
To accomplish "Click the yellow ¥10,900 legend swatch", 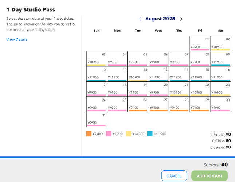I will (128, 134).
